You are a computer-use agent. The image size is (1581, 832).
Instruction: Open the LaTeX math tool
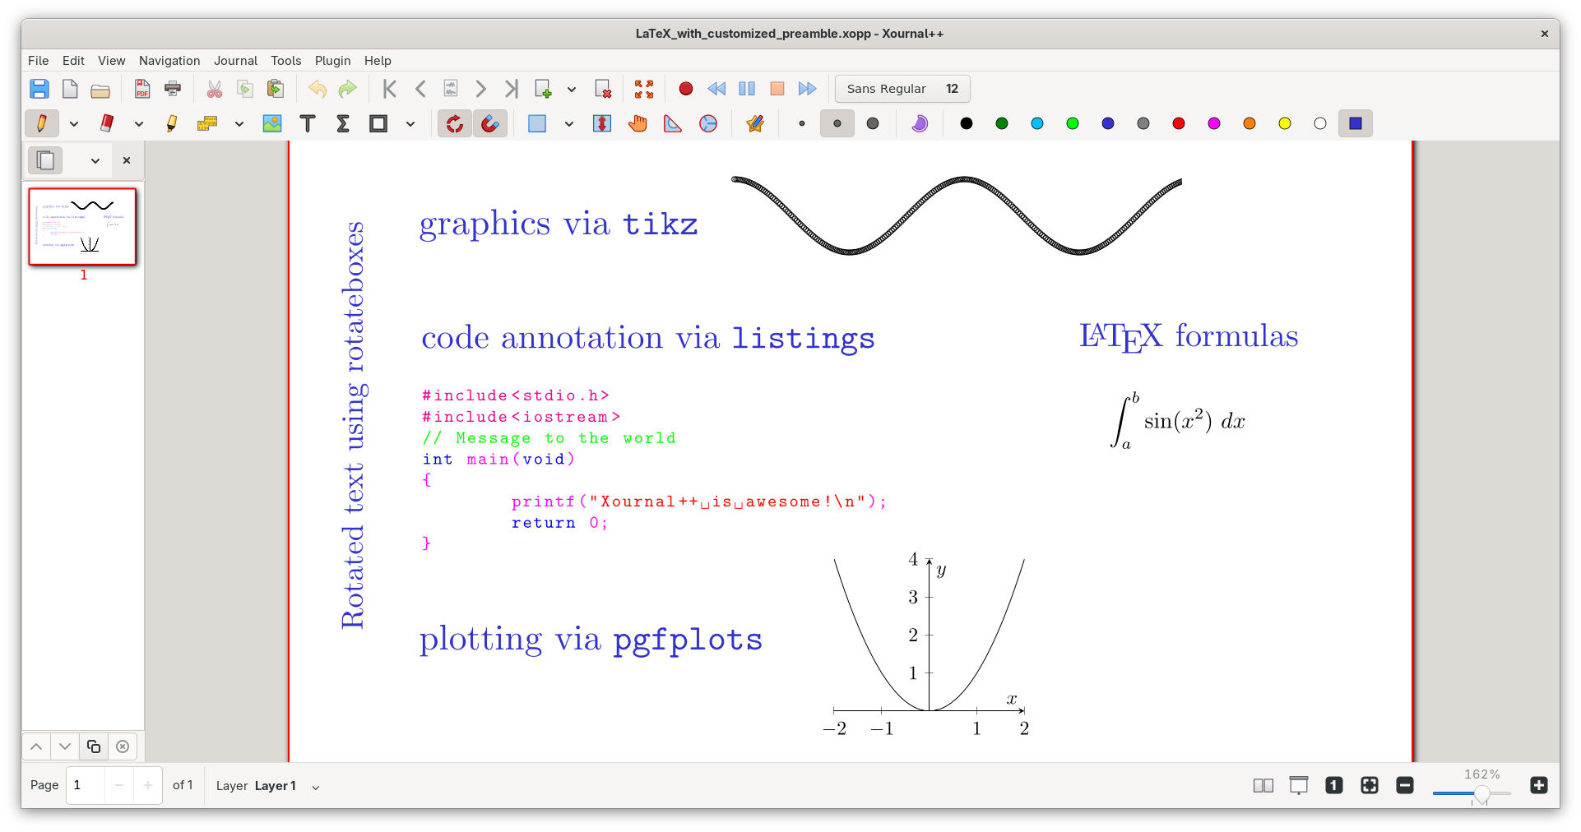coord(343,123)
